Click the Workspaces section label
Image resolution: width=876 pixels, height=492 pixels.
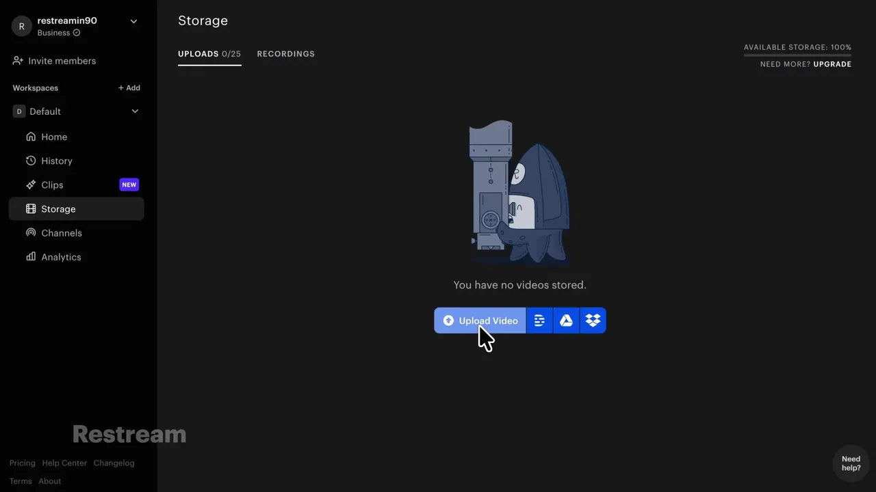click(x=36, y=88)
